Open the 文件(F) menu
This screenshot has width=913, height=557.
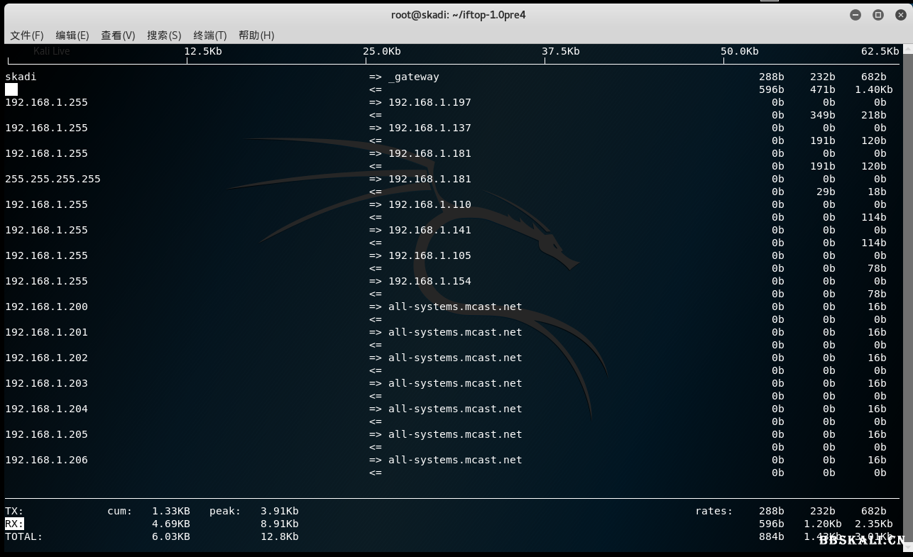point(27,35)
